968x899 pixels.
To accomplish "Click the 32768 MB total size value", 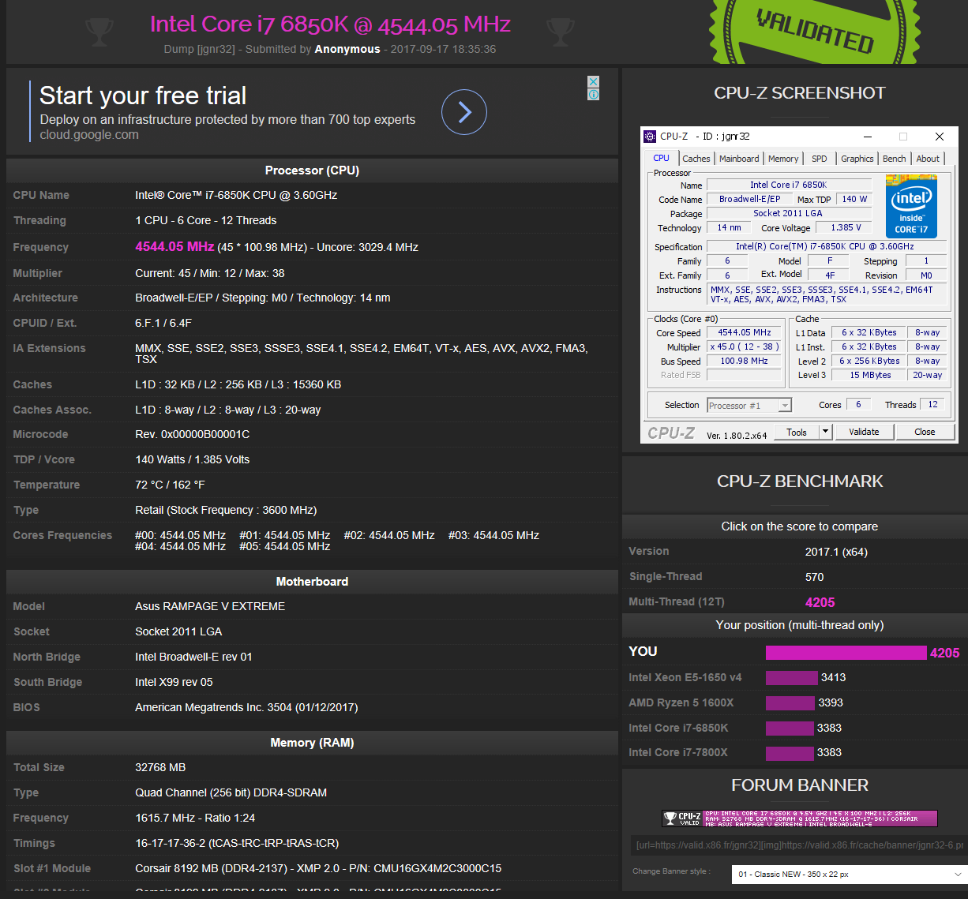I will (160, 767).
